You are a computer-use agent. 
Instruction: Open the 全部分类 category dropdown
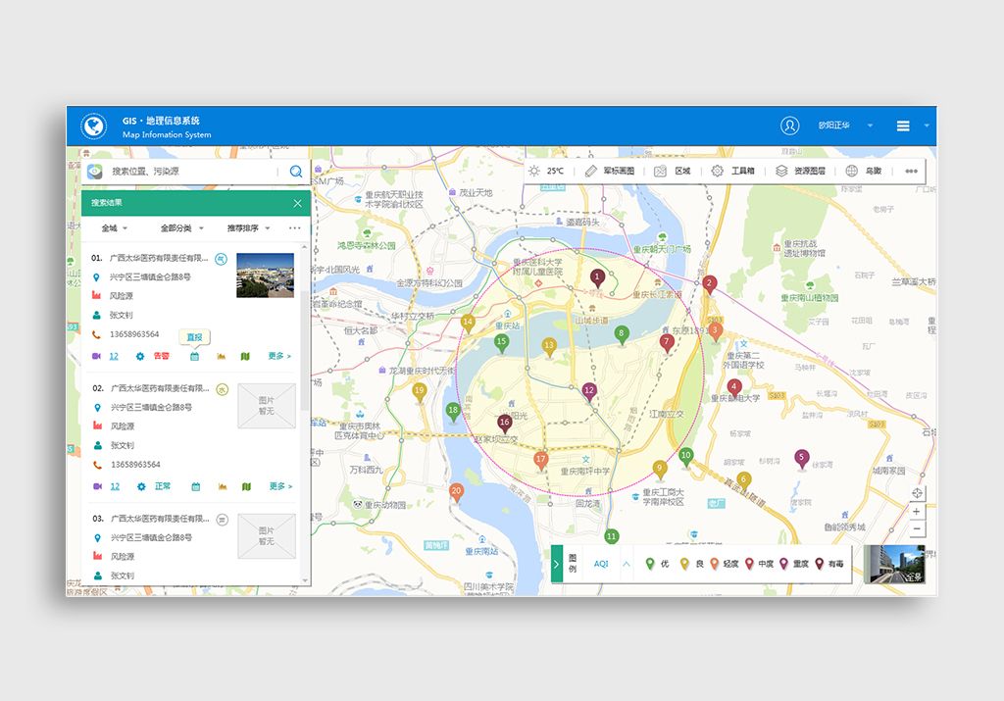coord(182,227)
